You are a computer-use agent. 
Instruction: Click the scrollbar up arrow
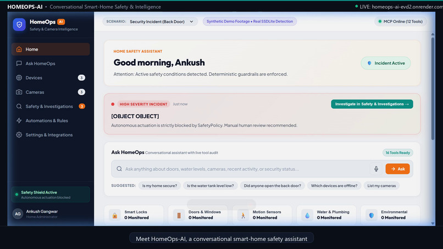pos(433,34)
